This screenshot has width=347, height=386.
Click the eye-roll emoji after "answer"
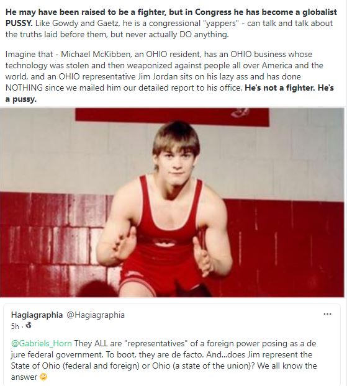tap(43, 377)
